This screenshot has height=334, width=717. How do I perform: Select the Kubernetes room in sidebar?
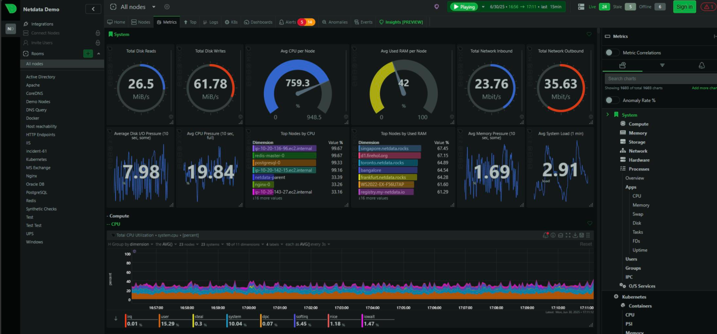coord(36,159)
